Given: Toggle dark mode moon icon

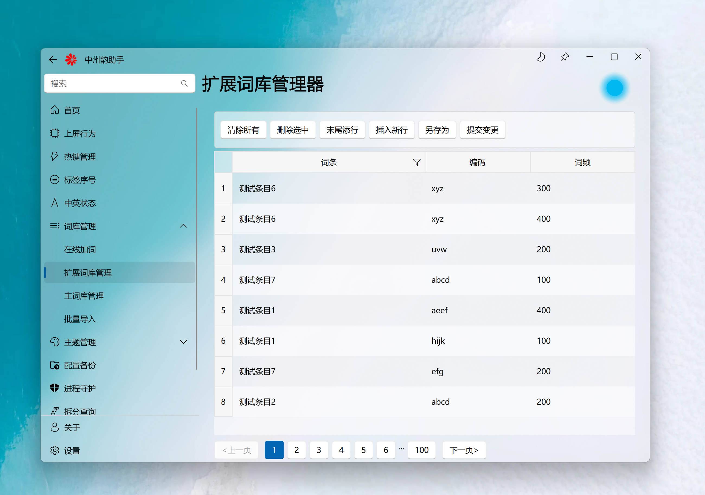Looking at the screenshot, I should [x=540, y=57].
